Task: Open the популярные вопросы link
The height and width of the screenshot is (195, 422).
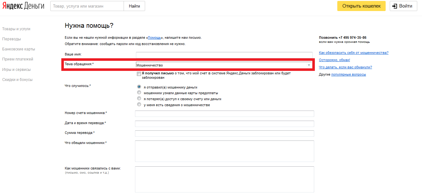Action: [x=349, y=75]
